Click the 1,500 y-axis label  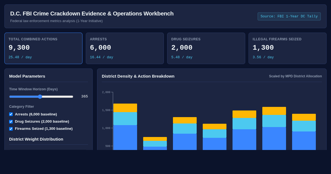106,110
